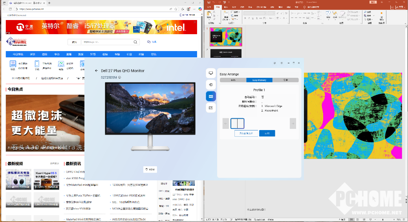The width and height of the screenshot is (408, 222).
Task: Open the PowerPoint File tab
Action: click(x=209, y=7)
